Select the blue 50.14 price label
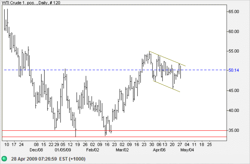The height and width of the screenshot is (164, 250). tap(234, 70)
